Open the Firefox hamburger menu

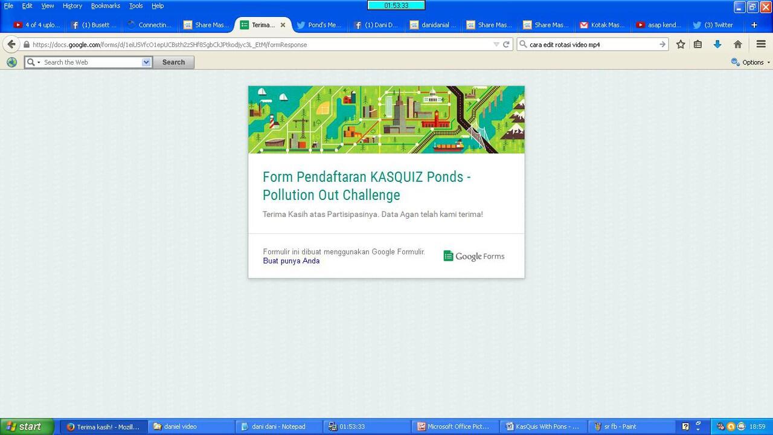click(761, 44)
